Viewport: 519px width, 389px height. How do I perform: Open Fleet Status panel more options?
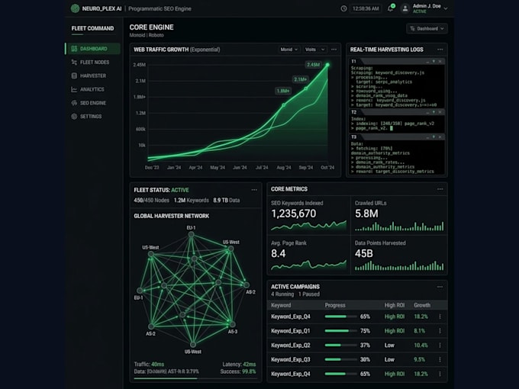pyautogui.click(x=254, y=190)
